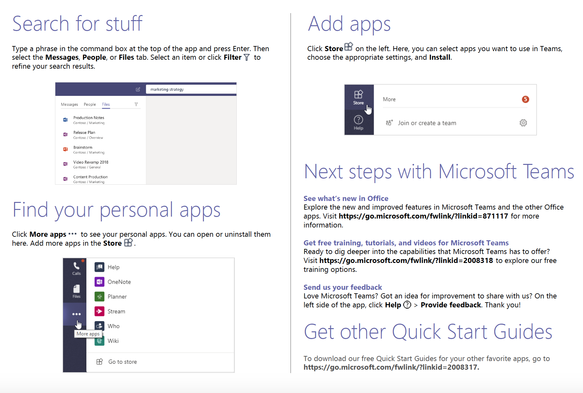583x393 pixels.
Task: Launch Stream from the personal apps list
Action: tap(116, 311)
